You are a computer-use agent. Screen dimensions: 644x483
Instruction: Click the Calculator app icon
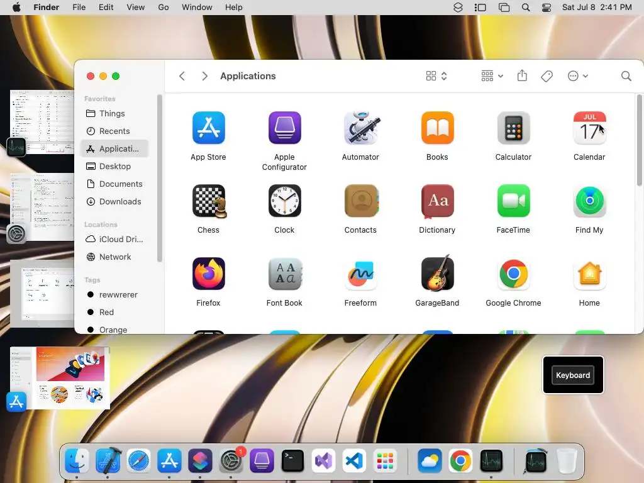click(513, 128)
